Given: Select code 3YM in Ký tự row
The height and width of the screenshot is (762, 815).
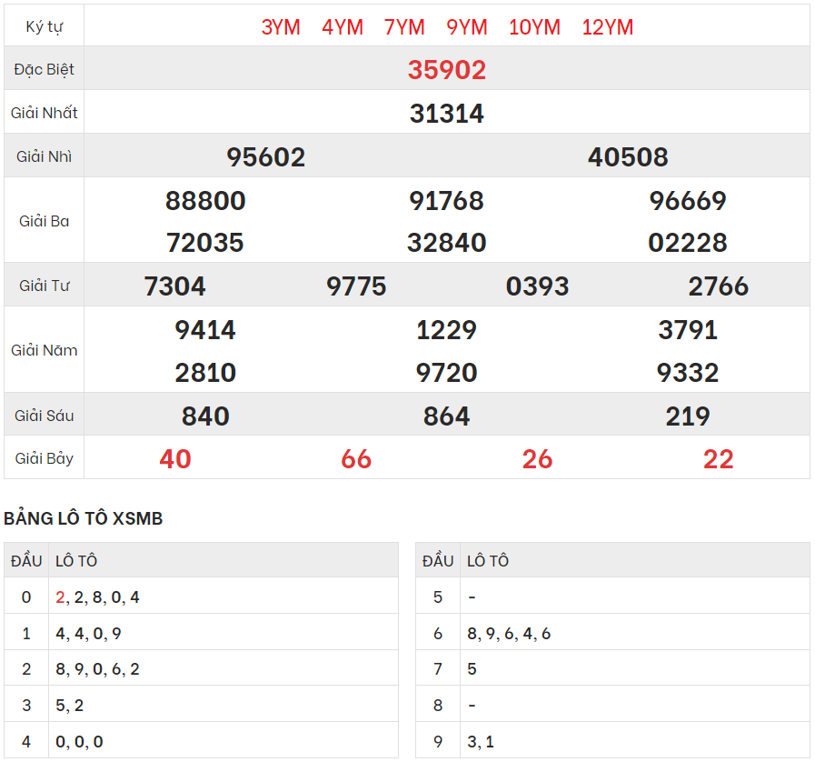Looking at the screenshot, I should tap(281, 27).
